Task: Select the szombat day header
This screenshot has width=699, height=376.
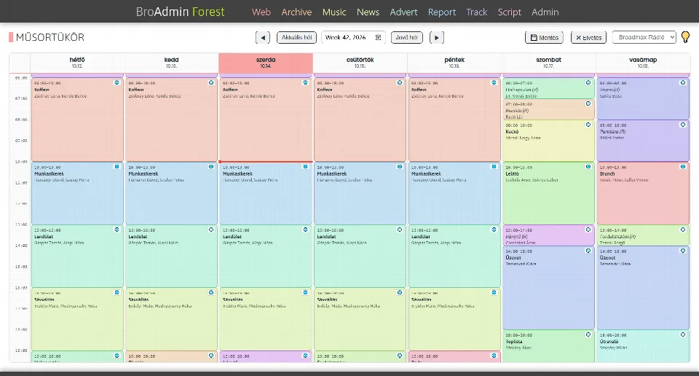Action: pos(548,63)
